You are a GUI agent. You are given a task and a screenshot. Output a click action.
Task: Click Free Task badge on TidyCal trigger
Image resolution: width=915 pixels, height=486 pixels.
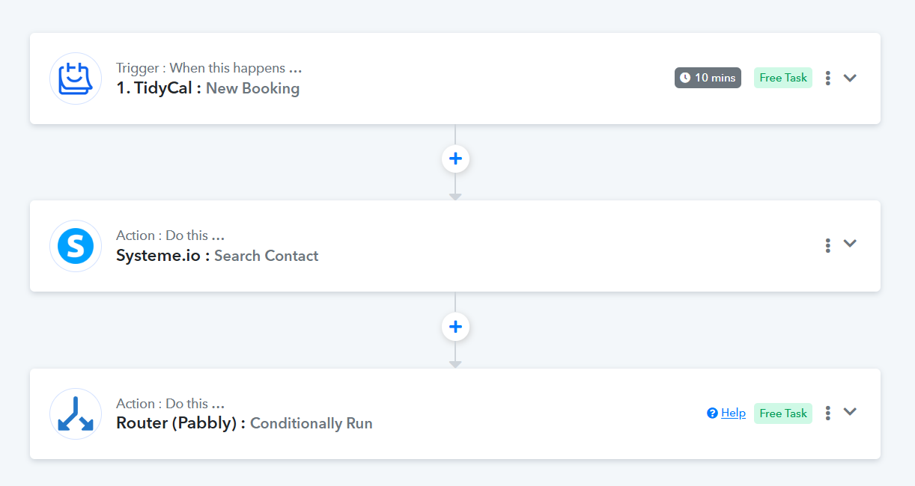point(782,78)
